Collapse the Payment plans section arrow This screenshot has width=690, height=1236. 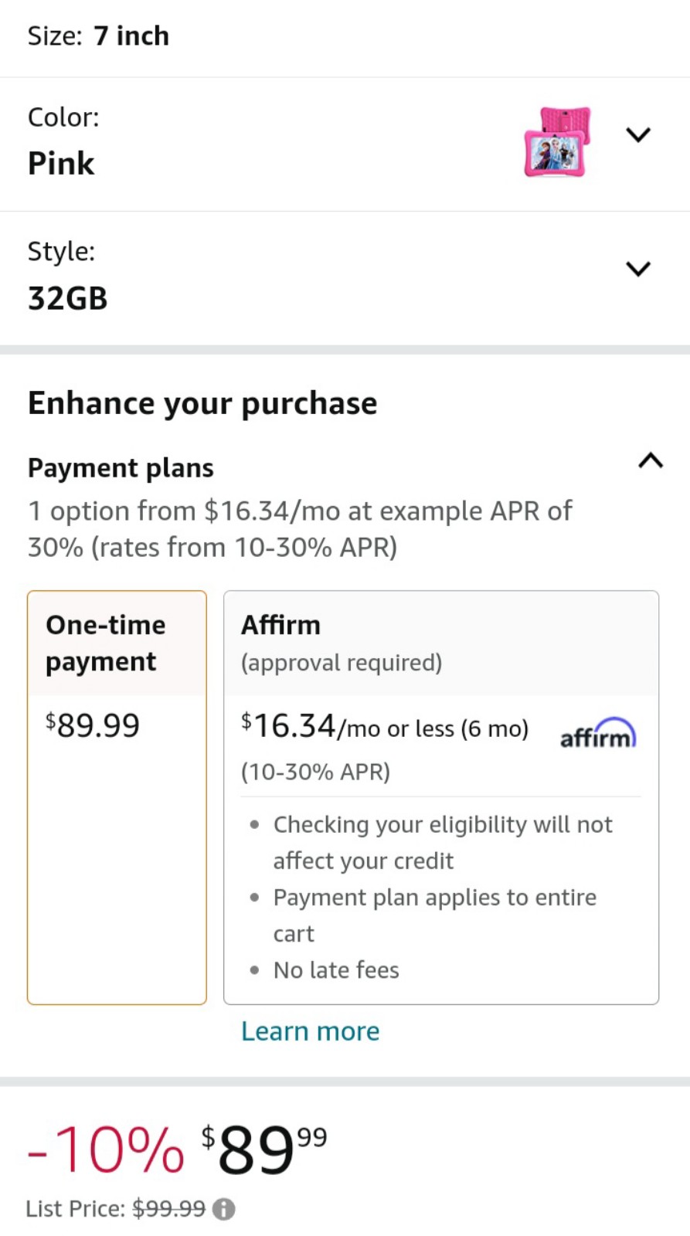click(651, 460)
